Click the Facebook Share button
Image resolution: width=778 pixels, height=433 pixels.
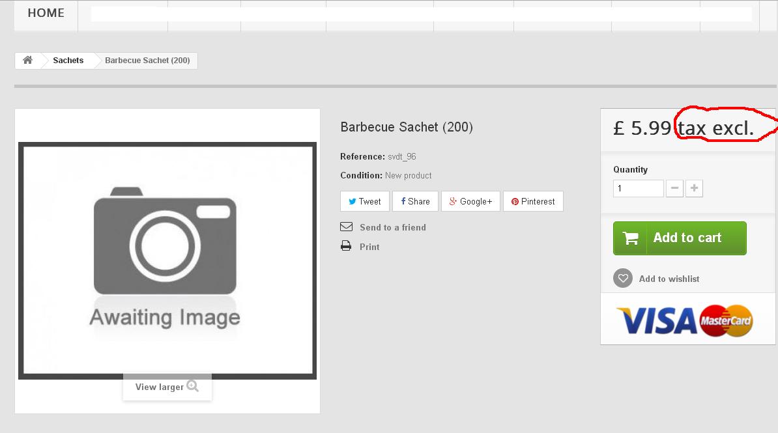click(x=415, y=201)
